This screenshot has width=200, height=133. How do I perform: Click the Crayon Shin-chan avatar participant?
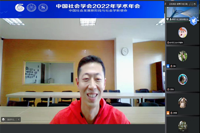pyautogui.click(x=182, y=32)
